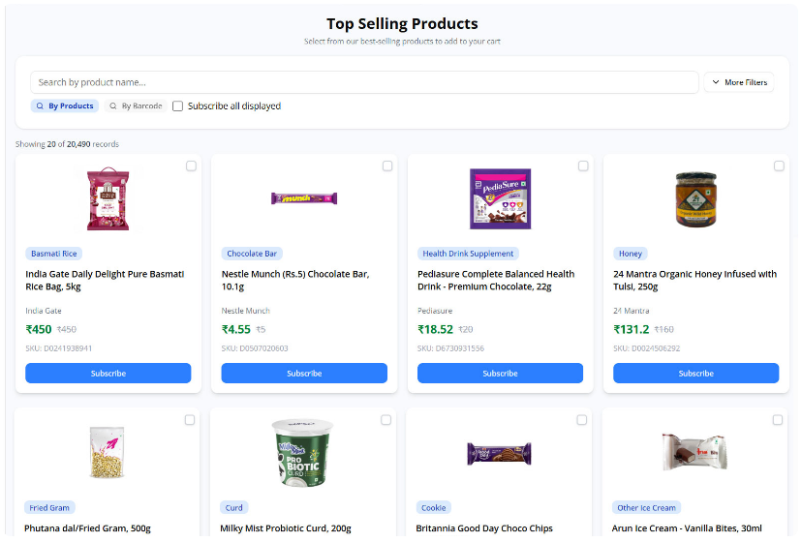Subscribe to India Gate Basmati Rice Bag

pyautogui.click(x=108, y=374)
